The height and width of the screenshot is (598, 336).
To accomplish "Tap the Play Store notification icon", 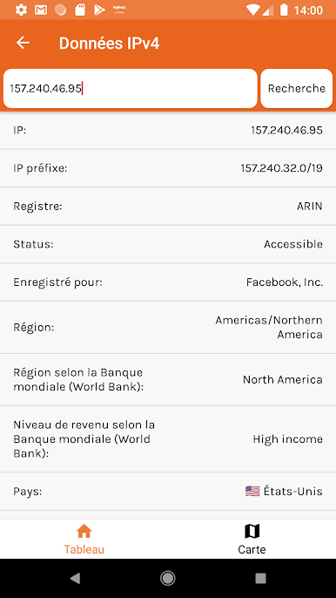I will pyautogui.click(x=99, y=10).
